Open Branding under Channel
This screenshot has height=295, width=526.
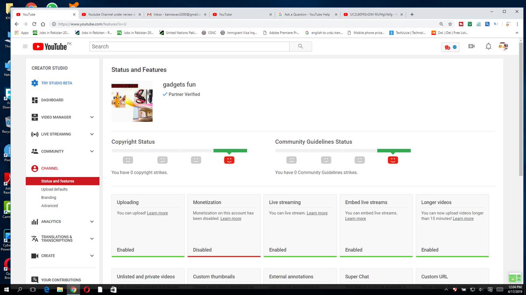tap(49, 198)
